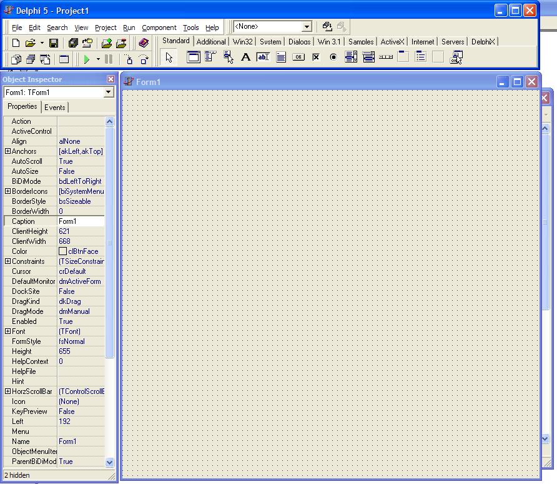Select the RadioGroup component
557x484 pixels.
(421, 57)
